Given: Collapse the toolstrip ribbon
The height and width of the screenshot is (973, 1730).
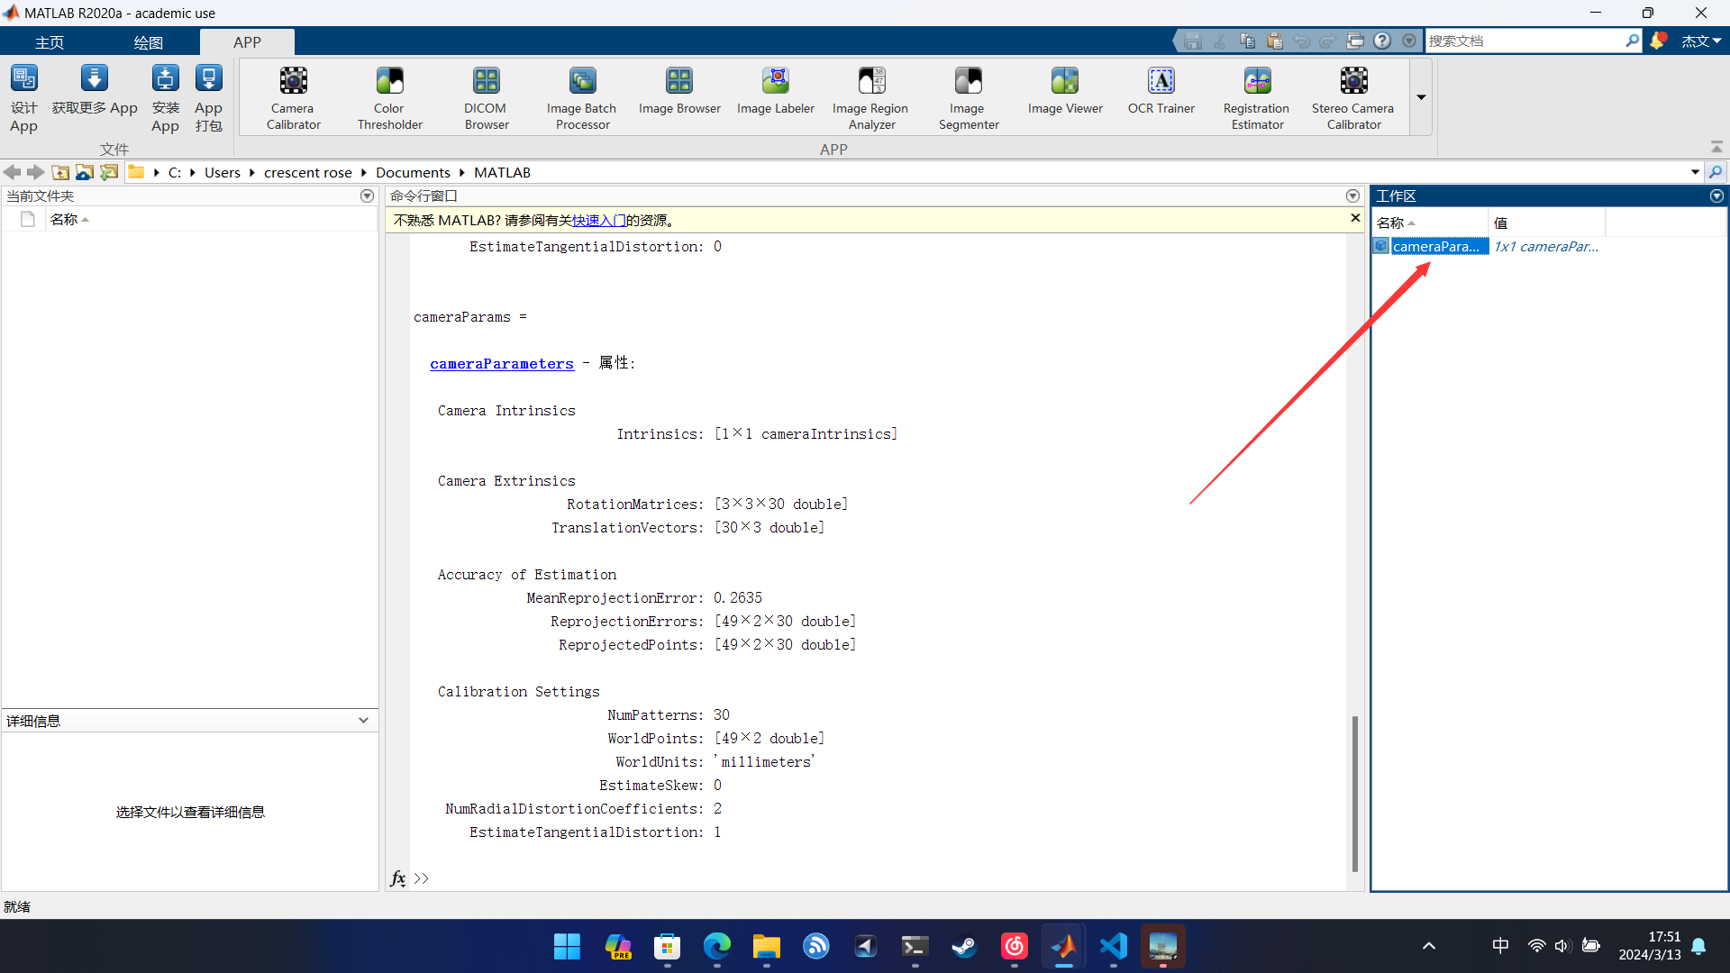Looking at the screenshot, I should (x=1716, y=147).
